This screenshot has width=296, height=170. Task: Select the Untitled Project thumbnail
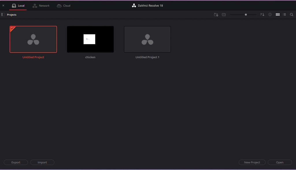[33, 39]
